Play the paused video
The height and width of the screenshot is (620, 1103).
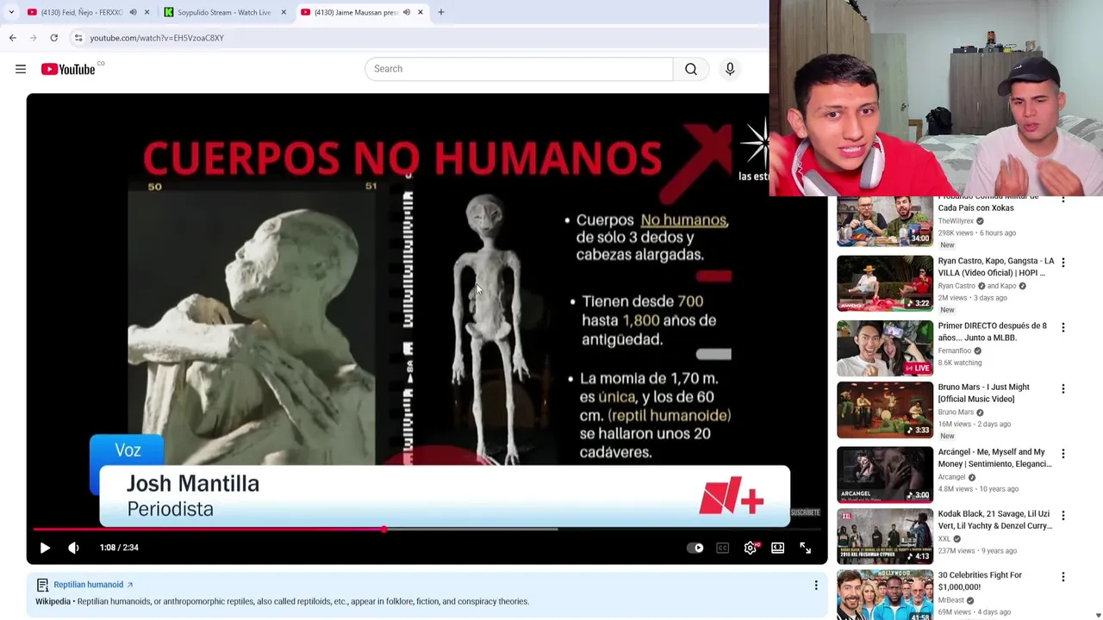tap(45, 548)
